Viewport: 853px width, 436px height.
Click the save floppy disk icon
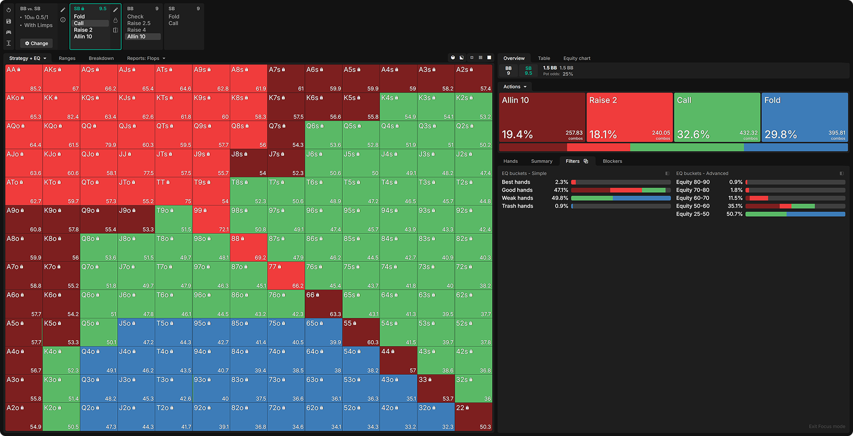pyautogui.click(x=9, y=21)
